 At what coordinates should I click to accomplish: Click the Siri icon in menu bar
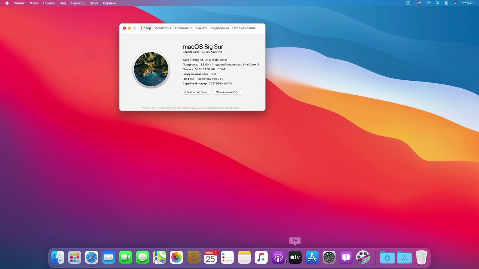(455, 3)
